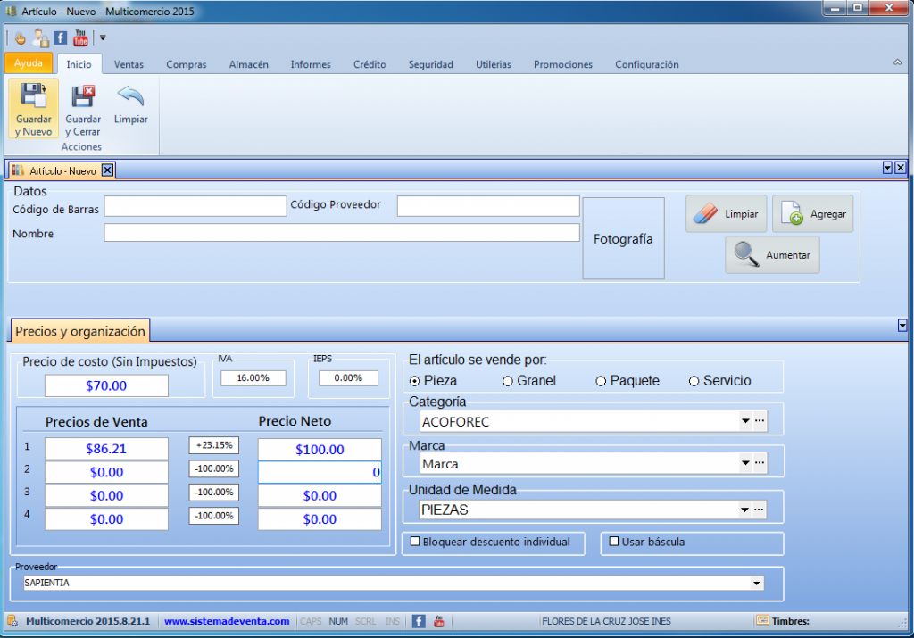Click the Limpiar eraser button
Image resolution: width=914 pixels, height=638 pixels.
[x=727, y=214]
